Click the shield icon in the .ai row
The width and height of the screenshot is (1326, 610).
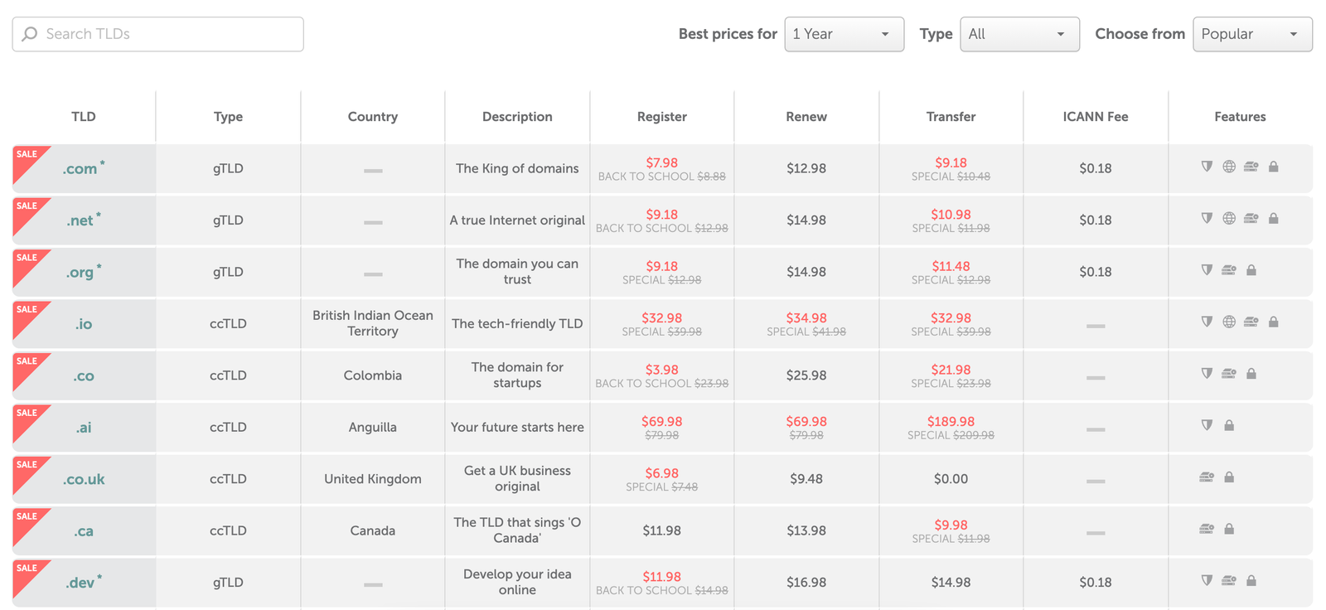[x=1207, y=425]
